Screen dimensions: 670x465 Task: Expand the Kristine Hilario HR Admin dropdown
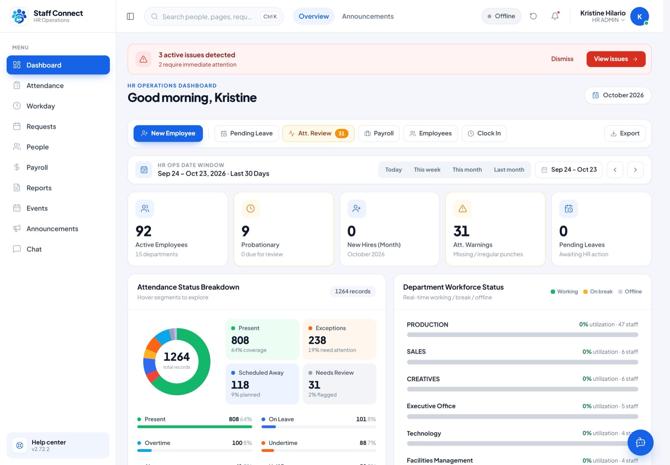point(614,16)
